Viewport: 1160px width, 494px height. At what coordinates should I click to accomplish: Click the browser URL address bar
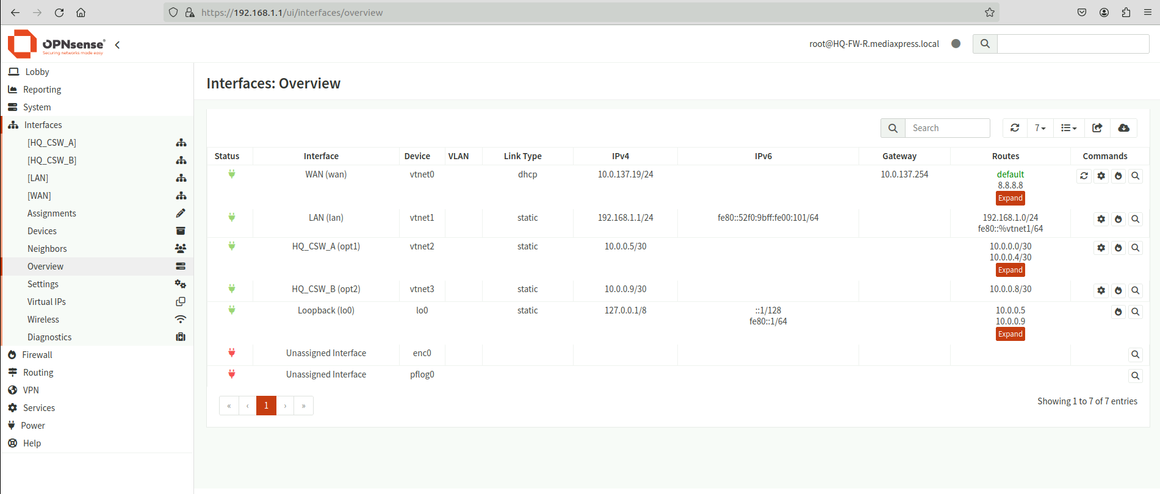[x=581, y=12]
